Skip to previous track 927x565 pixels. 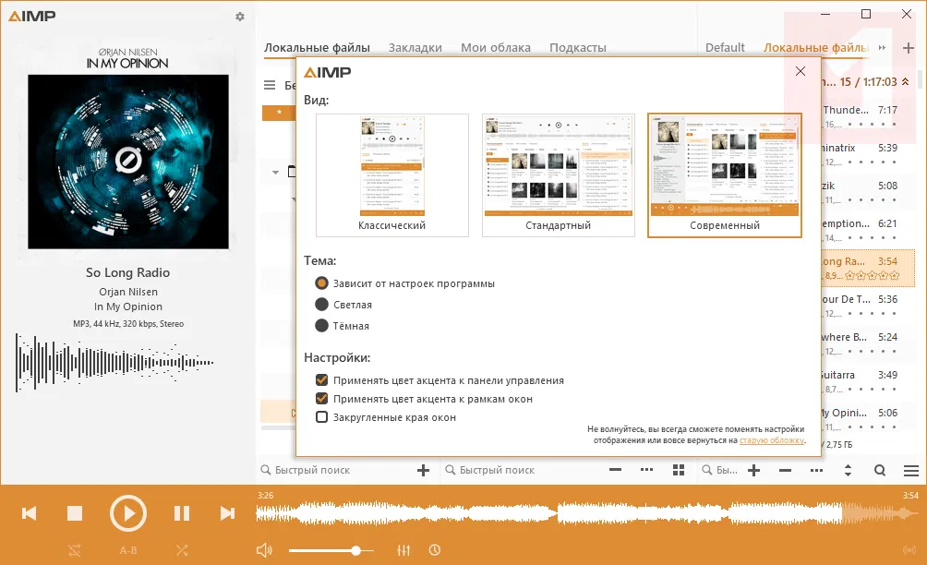[x=29, y=513]
